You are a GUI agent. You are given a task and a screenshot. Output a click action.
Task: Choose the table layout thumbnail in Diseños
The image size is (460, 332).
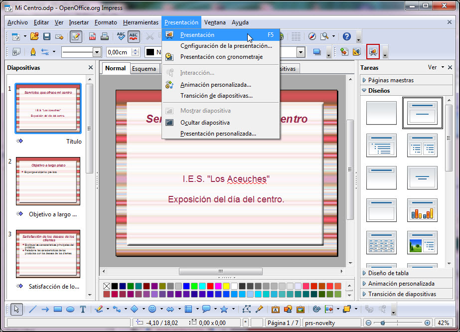[381, 242]
